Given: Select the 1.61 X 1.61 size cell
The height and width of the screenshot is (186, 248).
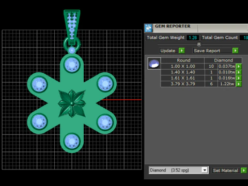Looking at the screenshot, I should pyautogui.click(x=183, y=78).
